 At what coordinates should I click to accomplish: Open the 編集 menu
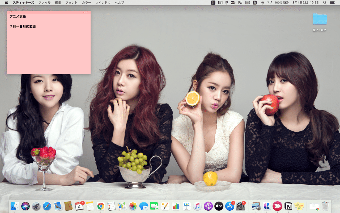(x=58, y=3)
